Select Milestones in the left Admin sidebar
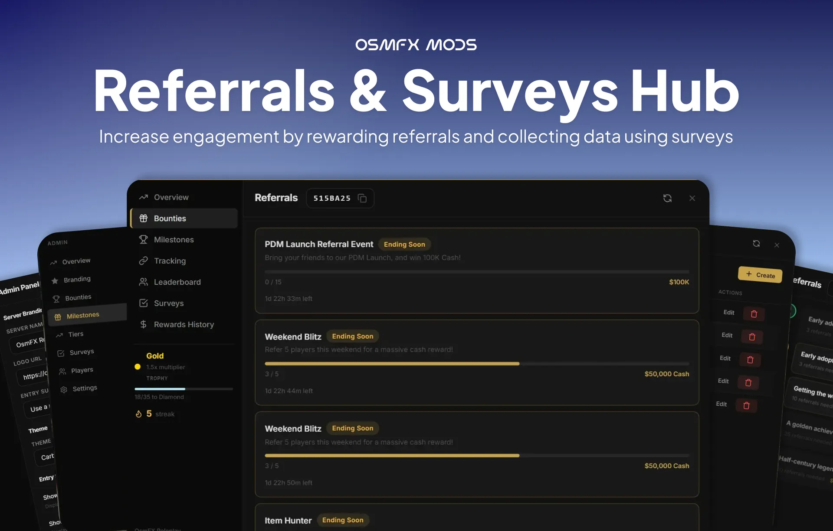Screen dimensions: 833x531 [x=87, y=315]
